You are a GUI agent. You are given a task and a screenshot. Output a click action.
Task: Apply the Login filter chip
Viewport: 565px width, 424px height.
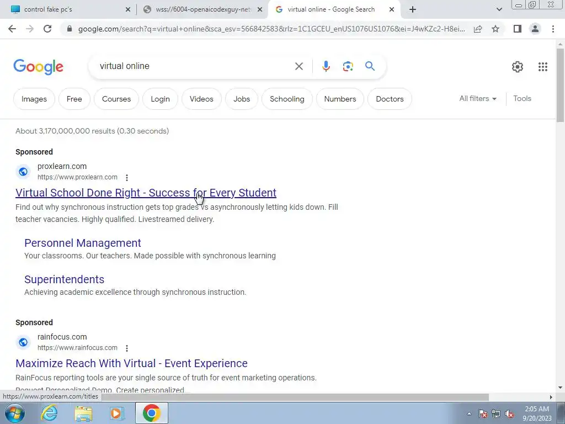coord(161,99)
